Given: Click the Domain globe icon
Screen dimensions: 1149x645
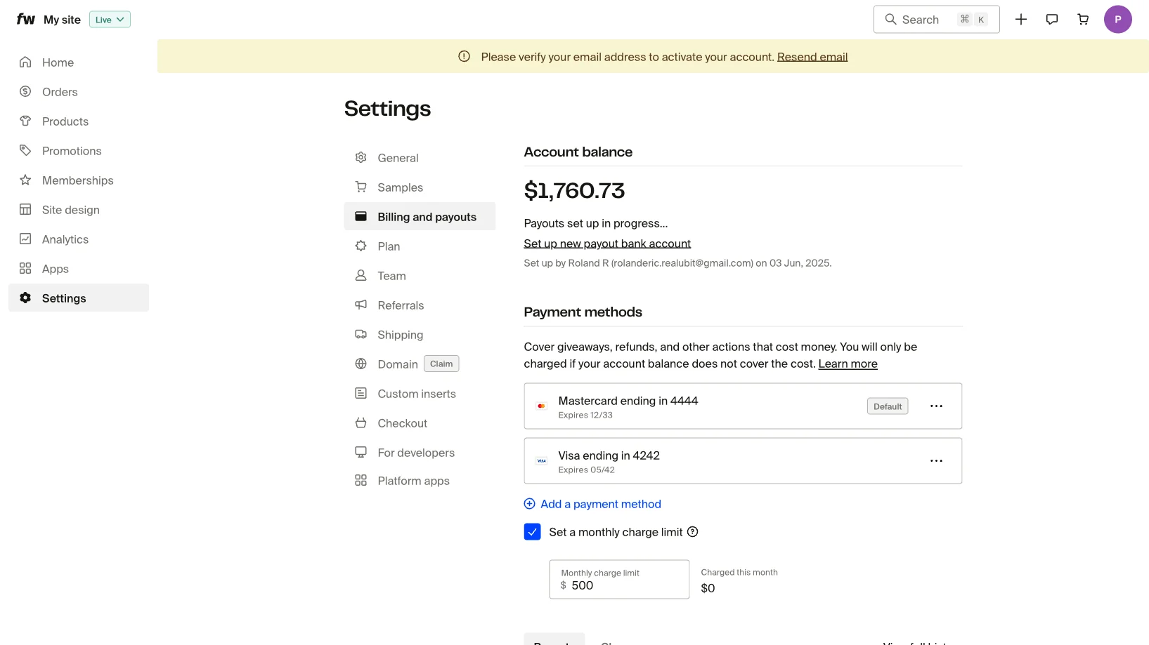Looking at the screenshot, I should 361,364.
